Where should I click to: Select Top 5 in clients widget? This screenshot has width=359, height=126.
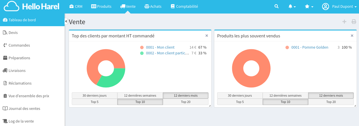(95, 102)
